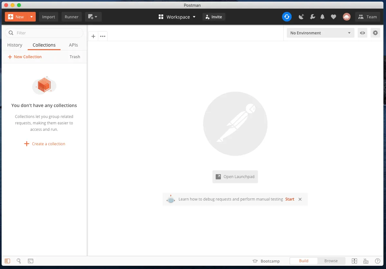Screen dimensions: 386x269
Task: Open the No Environment dropdown
Action: [321, 33]
